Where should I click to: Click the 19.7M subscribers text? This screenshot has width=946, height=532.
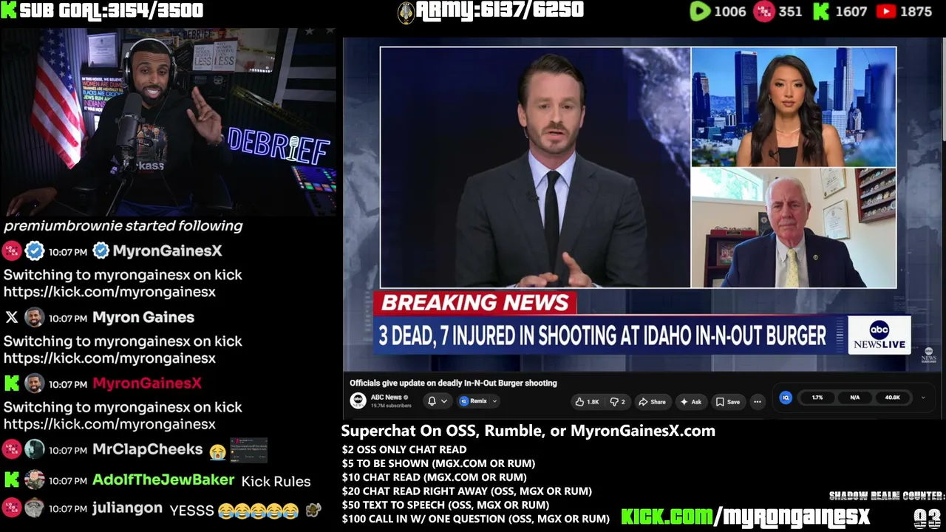pos(392,406)
